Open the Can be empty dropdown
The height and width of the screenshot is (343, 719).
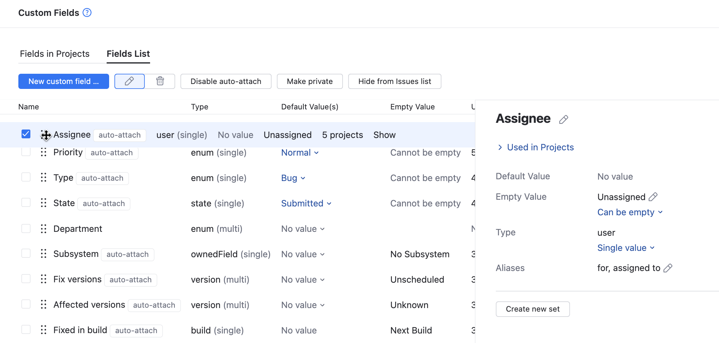click(x=630, y=212)
